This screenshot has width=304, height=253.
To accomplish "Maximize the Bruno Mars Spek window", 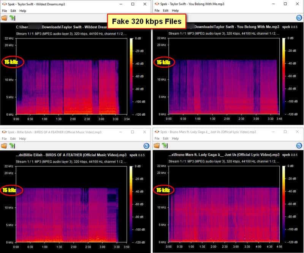I will 285,132.
